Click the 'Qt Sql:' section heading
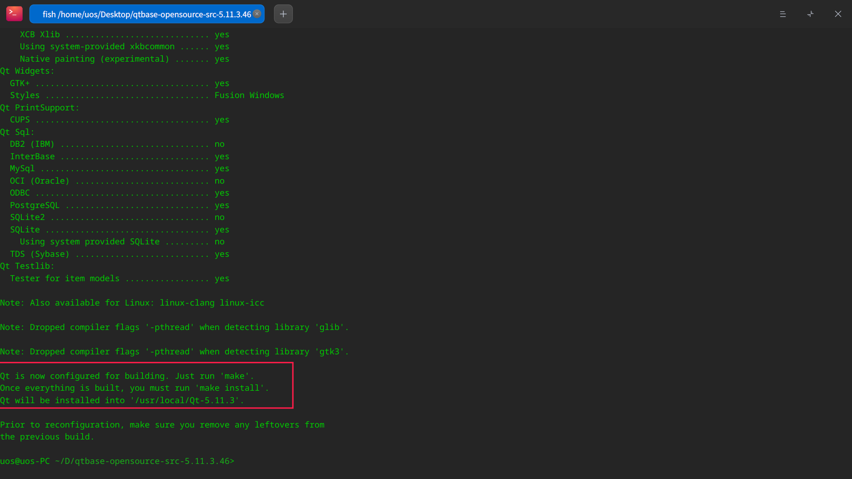 [x=17, y=132]
